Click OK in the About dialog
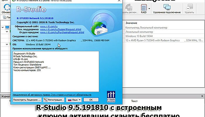This screenshot has height=117, width=205. coord(91,100)
